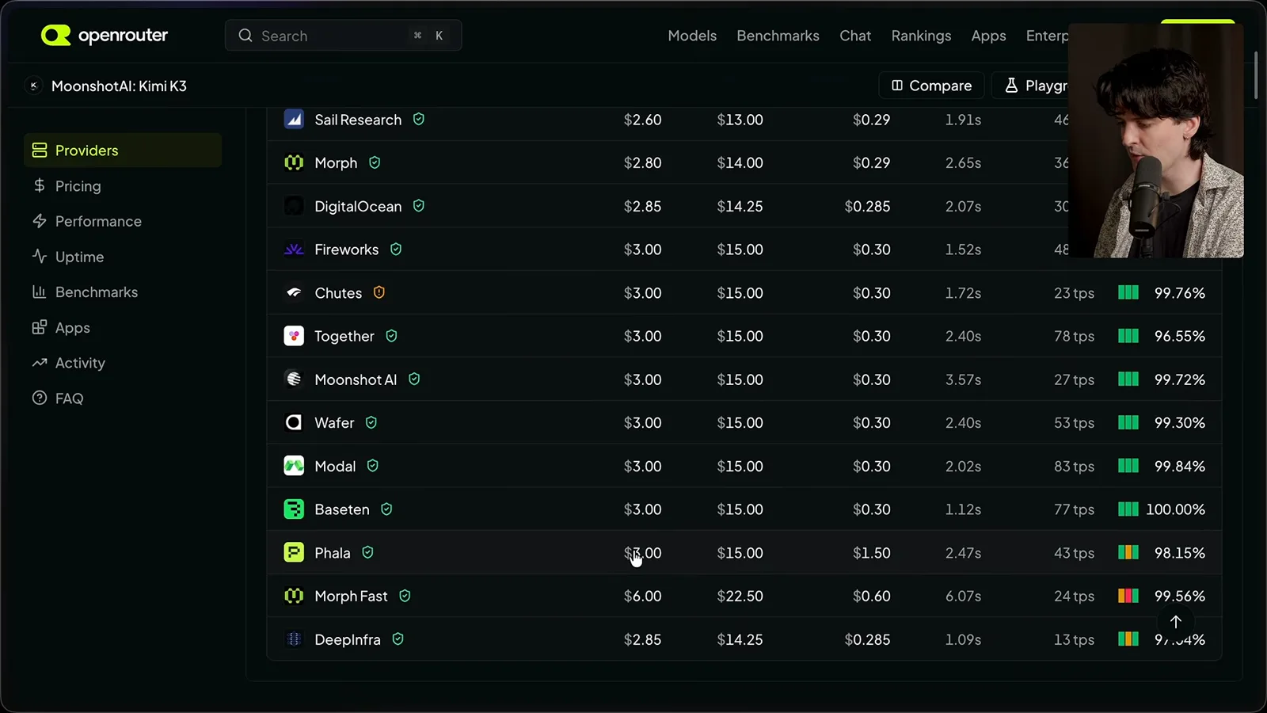Open the Activity sidebar section
1267x713 pixels.
pyautogui.click(x=123, y=363)
